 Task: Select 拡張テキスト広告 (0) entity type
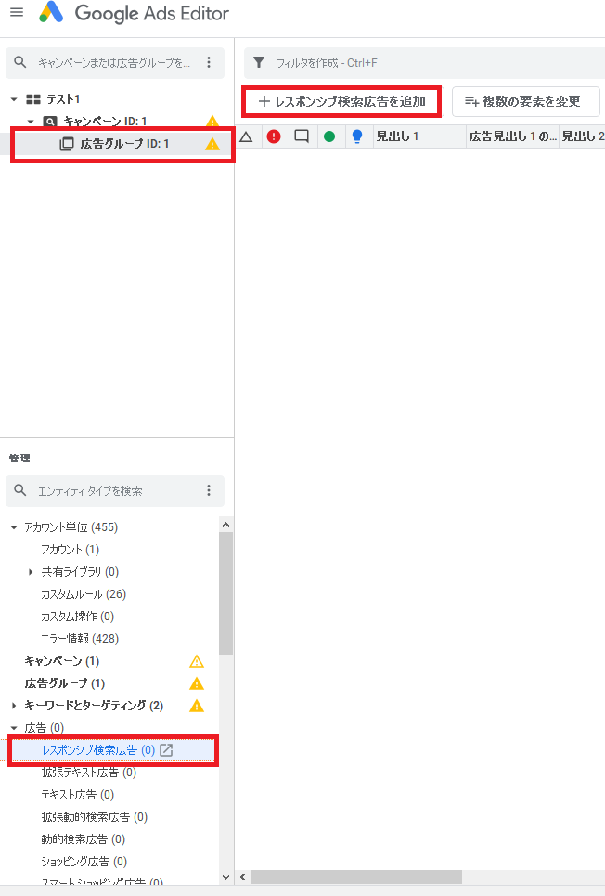(88, 773)
